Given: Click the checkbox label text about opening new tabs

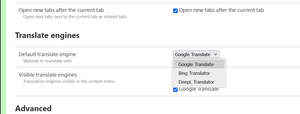Looking at the screenshot, I should [x=221, y=10].
